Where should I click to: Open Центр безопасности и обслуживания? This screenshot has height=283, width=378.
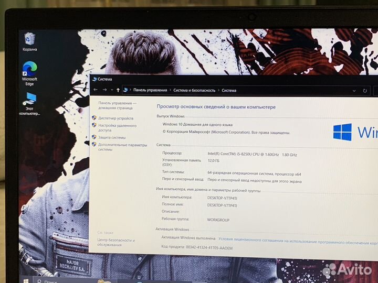[115, 242]
